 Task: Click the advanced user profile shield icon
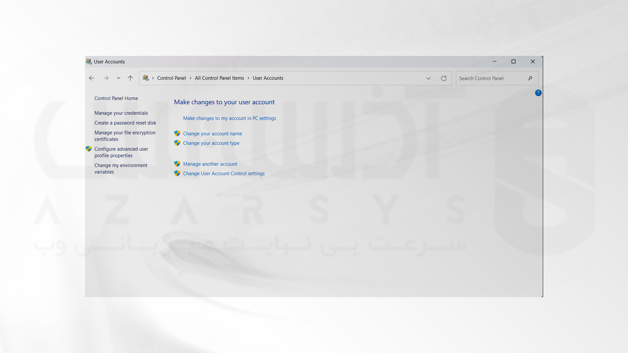point(89,149)
